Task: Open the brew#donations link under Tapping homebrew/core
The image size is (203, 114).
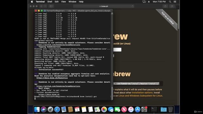Action: tap(58, 45)
